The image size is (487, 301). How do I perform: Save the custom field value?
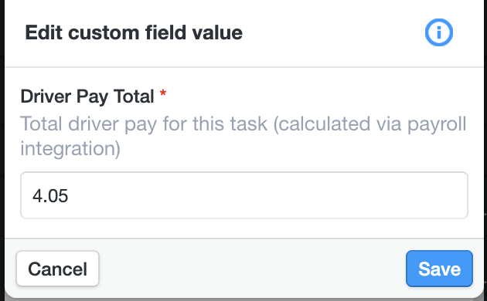(439, 269)
